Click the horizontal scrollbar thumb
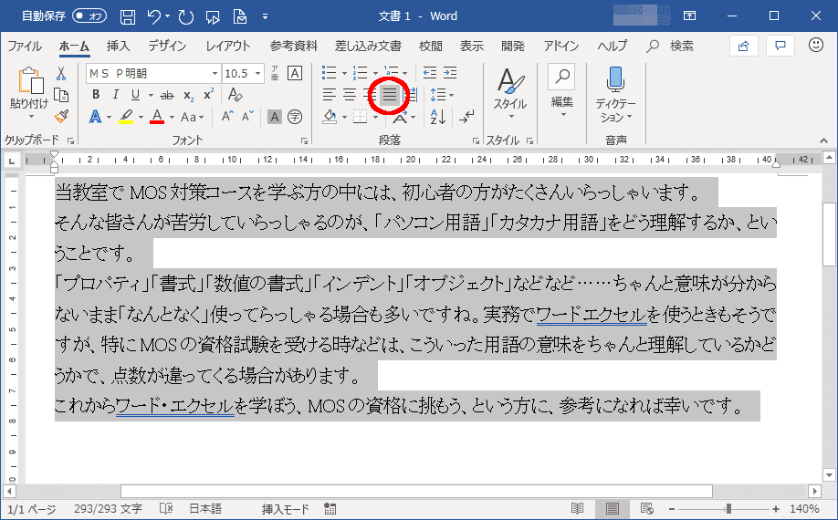Image resolution: width=838 pixels, height=520 pixels. point(417,491)
